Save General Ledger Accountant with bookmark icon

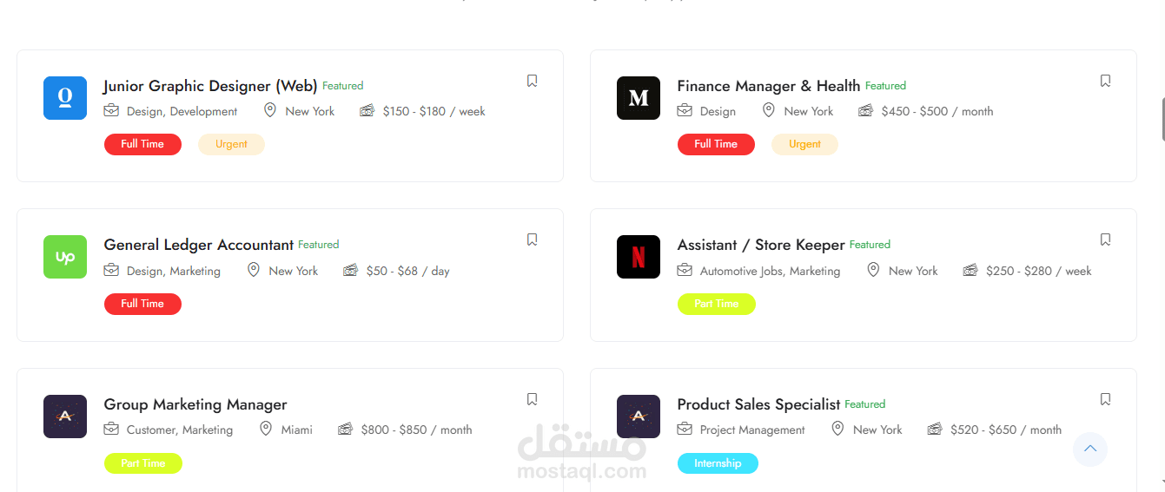[x=532, y=239]
